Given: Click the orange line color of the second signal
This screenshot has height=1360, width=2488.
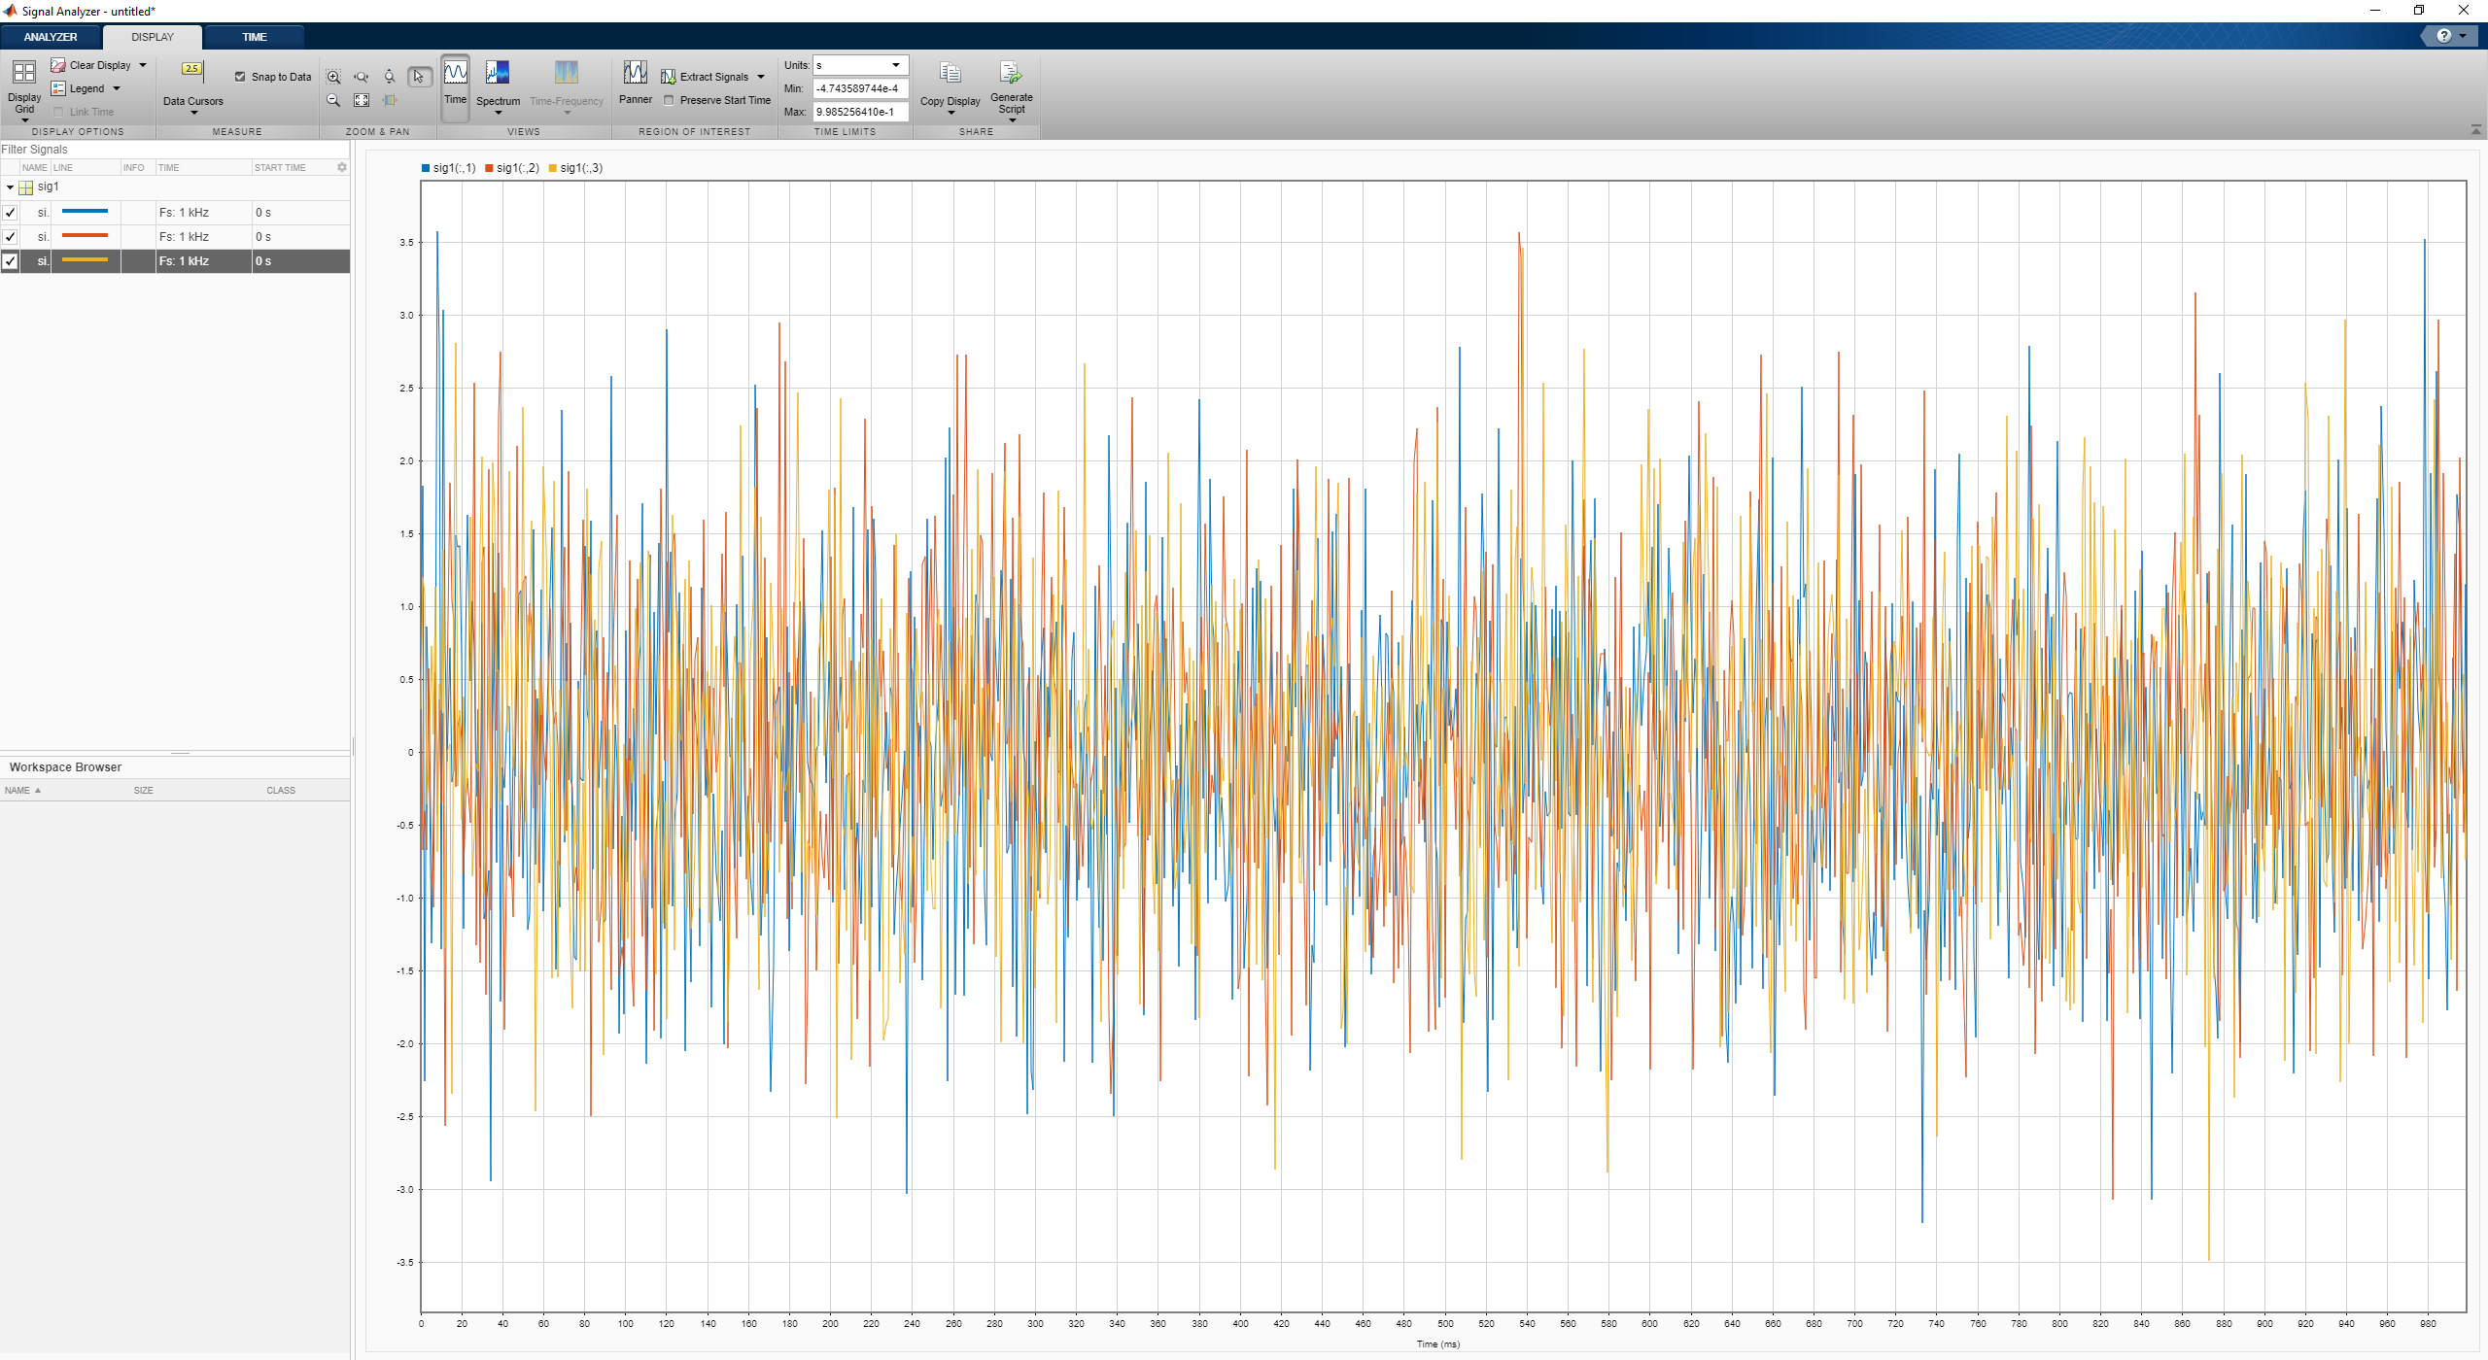Looking at the screenshot, I should pos(86,236).
